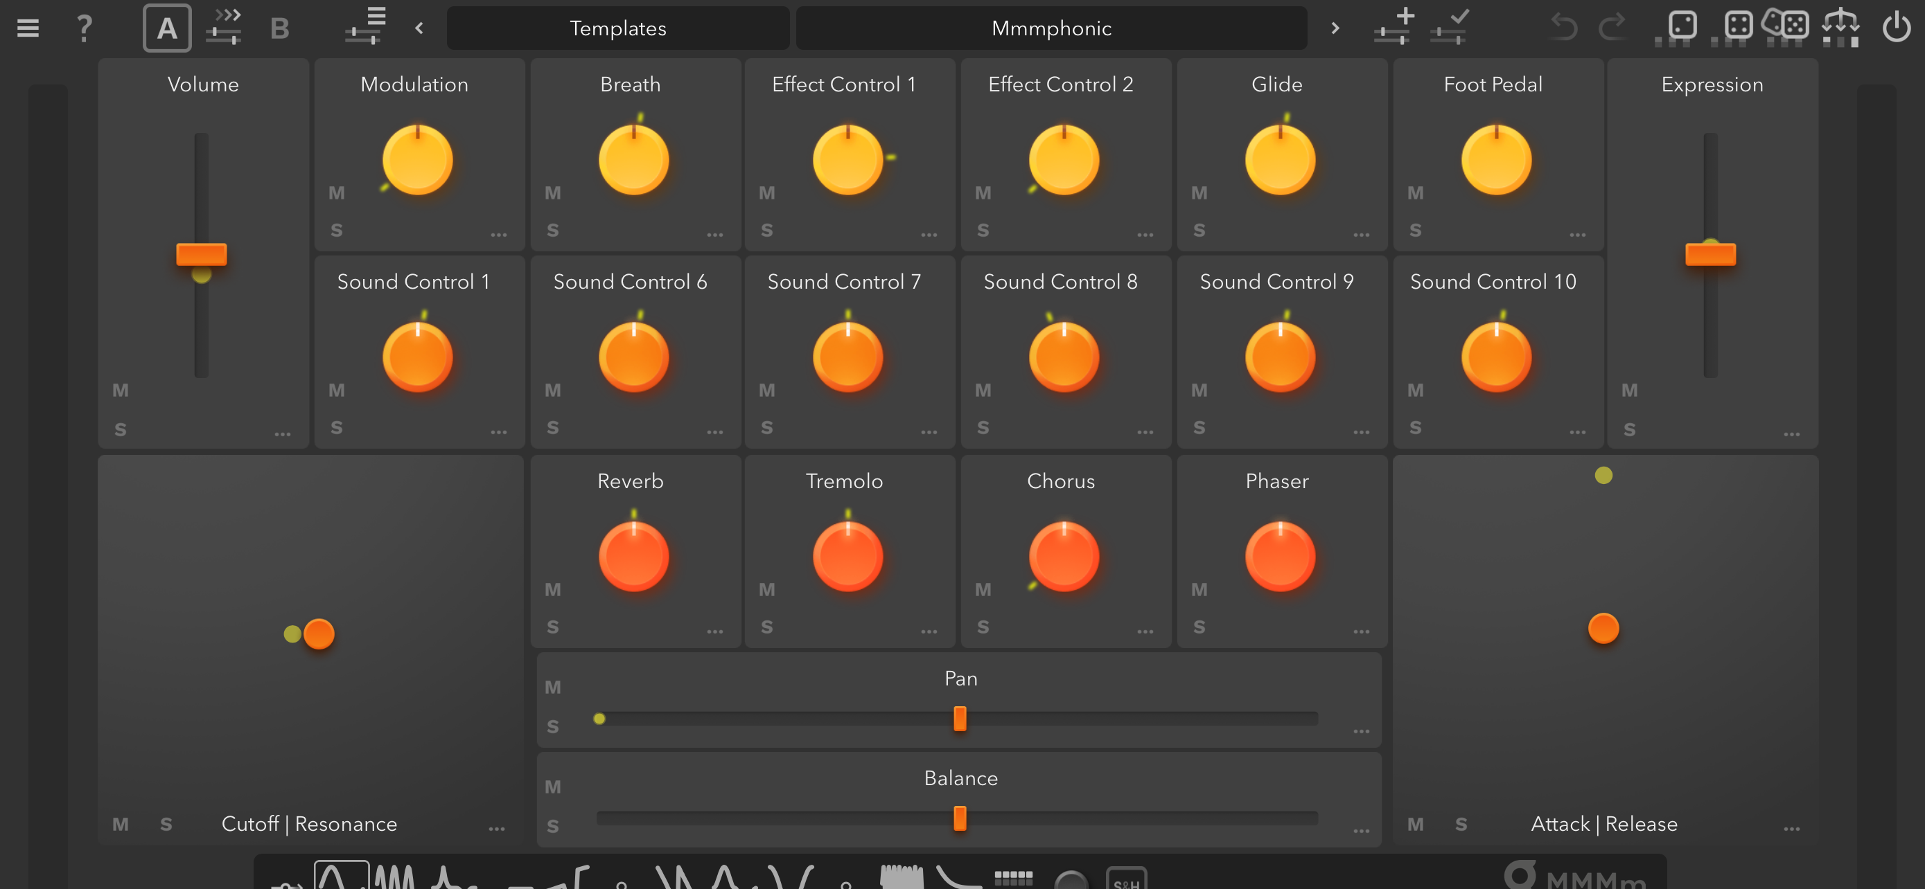Toggle M on the Expression fader
Viewport: 1925px width, 889px height.
tap(1630, 390)
